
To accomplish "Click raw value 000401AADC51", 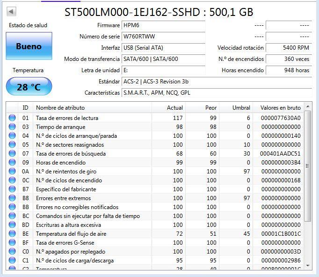I will tap(280, 153).
